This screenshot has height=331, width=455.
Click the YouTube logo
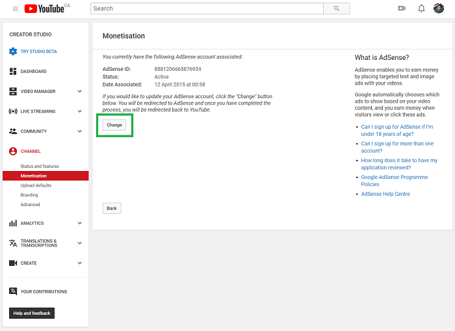[44, 8]
